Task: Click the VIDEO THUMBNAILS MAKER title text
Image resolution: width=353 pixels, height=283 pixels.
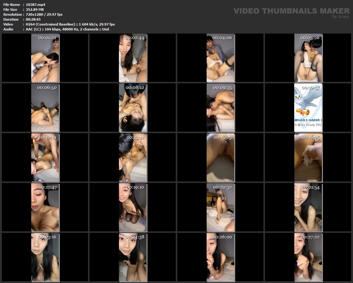Action: pyautogui.click(x=291, y=11)
